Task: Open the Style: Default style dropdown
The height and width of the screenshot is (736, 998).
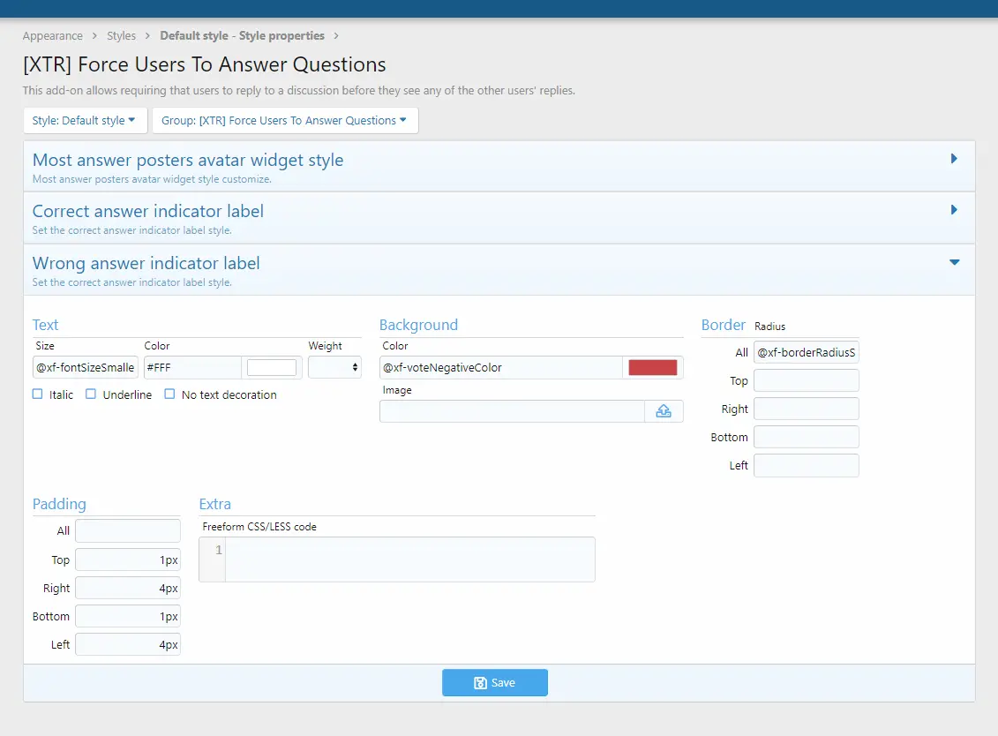Action: pos(86,120)
